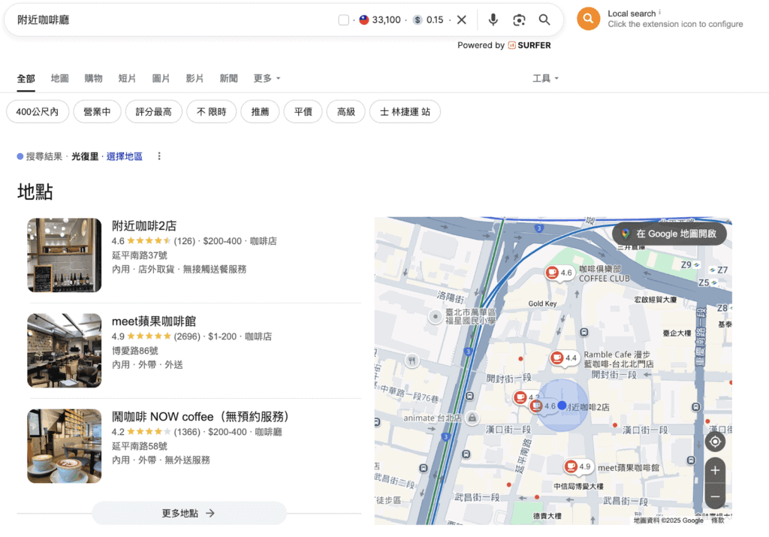
Task: Clear search stats with the X icon
Action: pos(461,20)
